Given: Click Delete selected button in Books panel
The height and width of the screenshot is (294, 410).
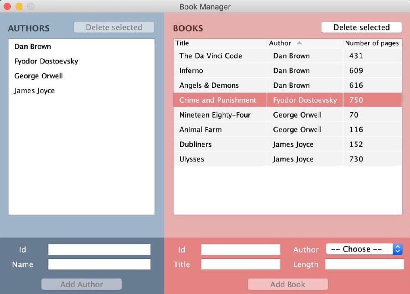Looking at the screenshot, I should pyautogui.click(x=361, y=27).
